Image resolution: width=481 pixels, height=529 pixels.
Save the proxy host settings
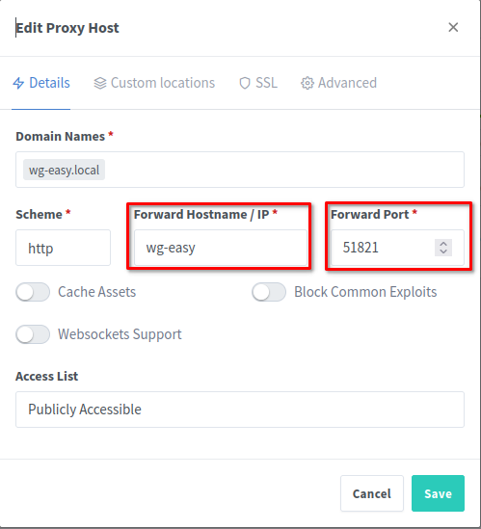coord(438,493)
